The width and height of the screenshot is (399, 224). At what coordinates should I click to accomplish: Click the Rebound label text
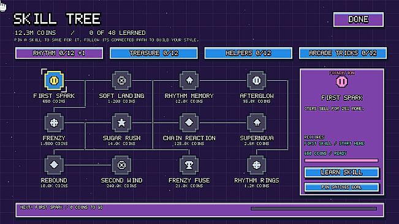(x=54, y=181)
